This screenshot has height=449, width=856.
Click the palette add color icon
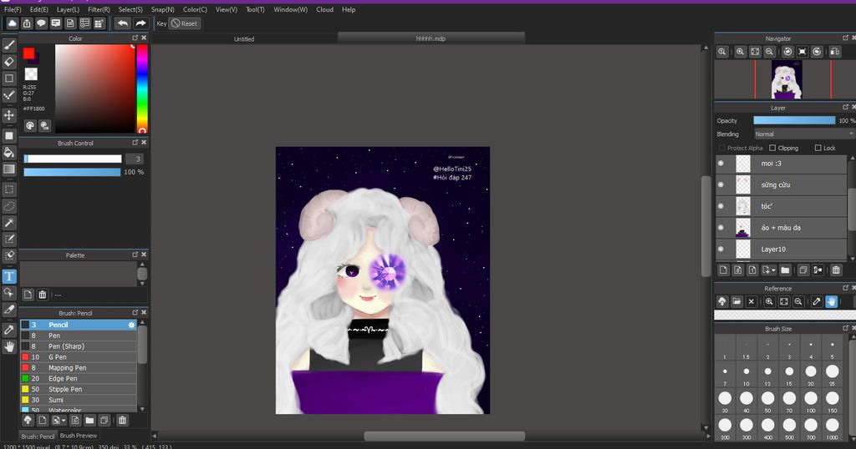pos(28,295)
